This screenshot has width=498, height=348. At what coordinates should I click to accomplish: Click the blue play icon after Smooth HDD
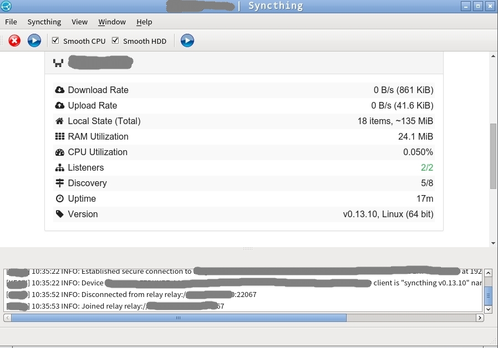point(187,40)
